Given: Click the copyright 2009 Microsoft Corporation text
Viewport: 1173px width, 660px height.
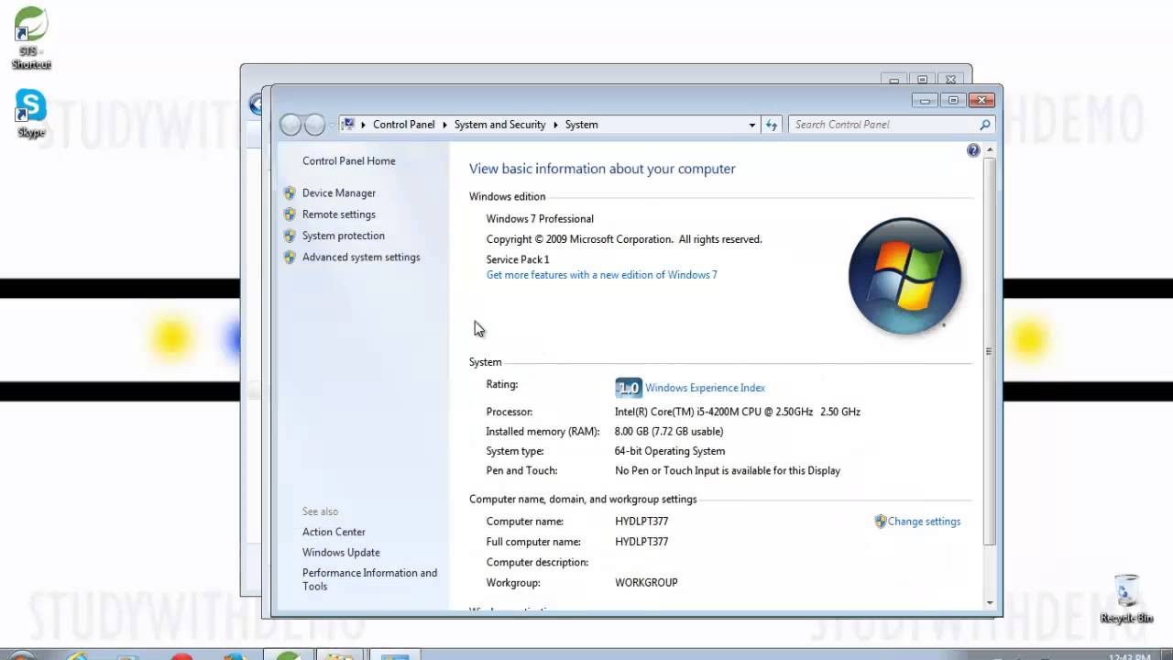Looking at the screenshot, I should (x=624, y=239).
